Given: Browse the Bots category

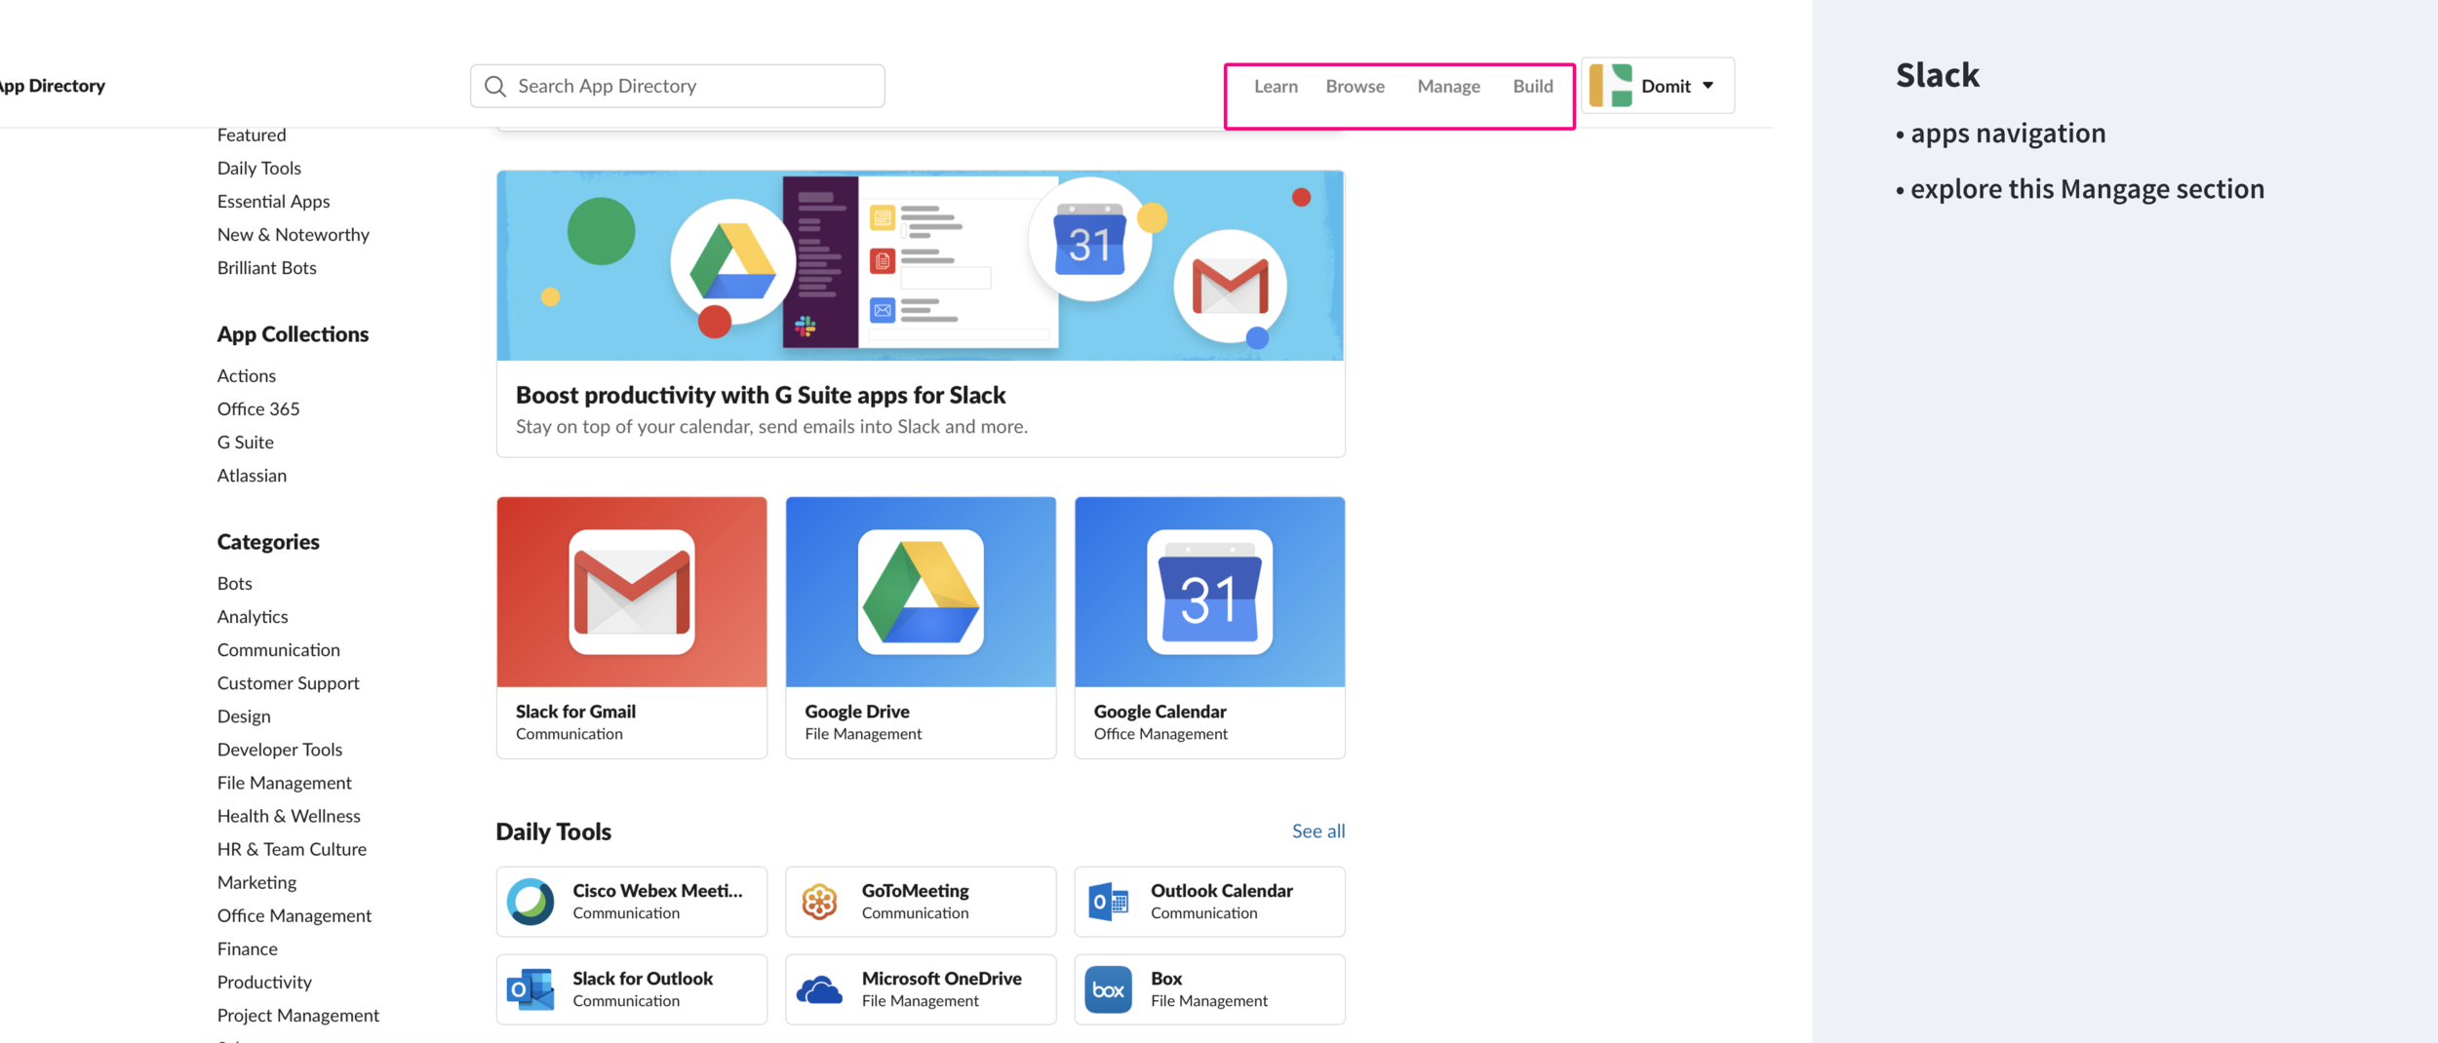Looking at the screenshot, I should 235,583.
